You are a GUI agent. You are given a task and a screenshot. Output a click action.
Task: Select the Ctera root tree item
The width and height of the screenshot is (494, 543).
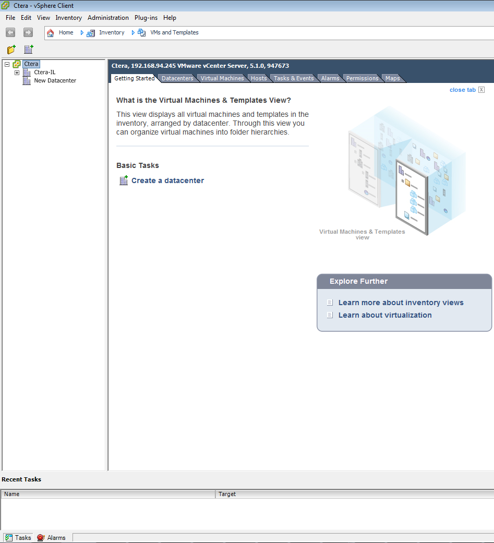(31, 64)
